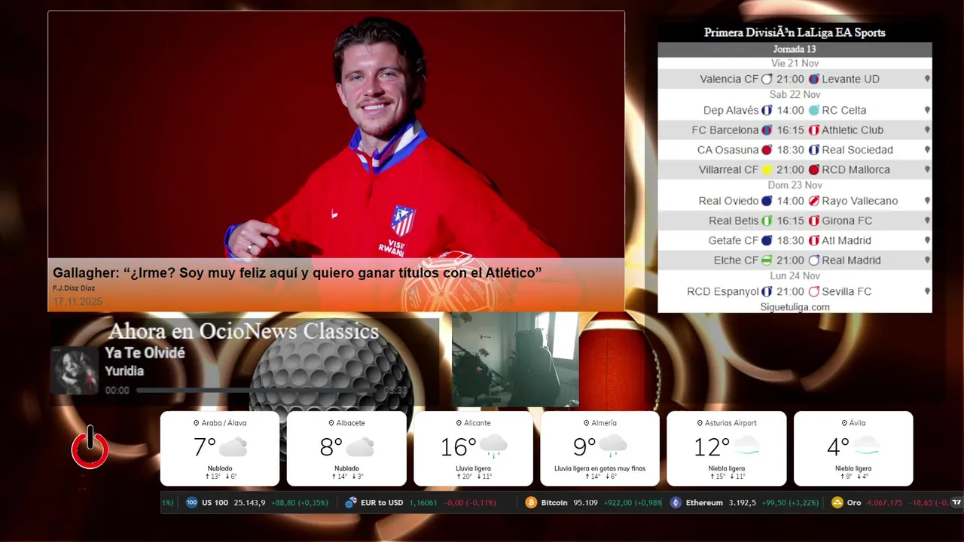Click the Albacete cloudy weather icon
This screenshot has height=542, width=964.
360,447
